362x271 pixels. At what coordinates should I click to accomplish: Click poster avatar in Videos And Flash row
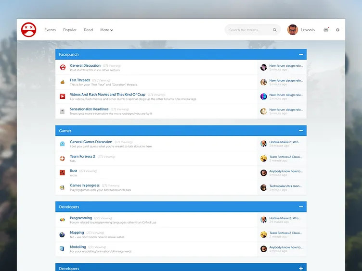264,96
